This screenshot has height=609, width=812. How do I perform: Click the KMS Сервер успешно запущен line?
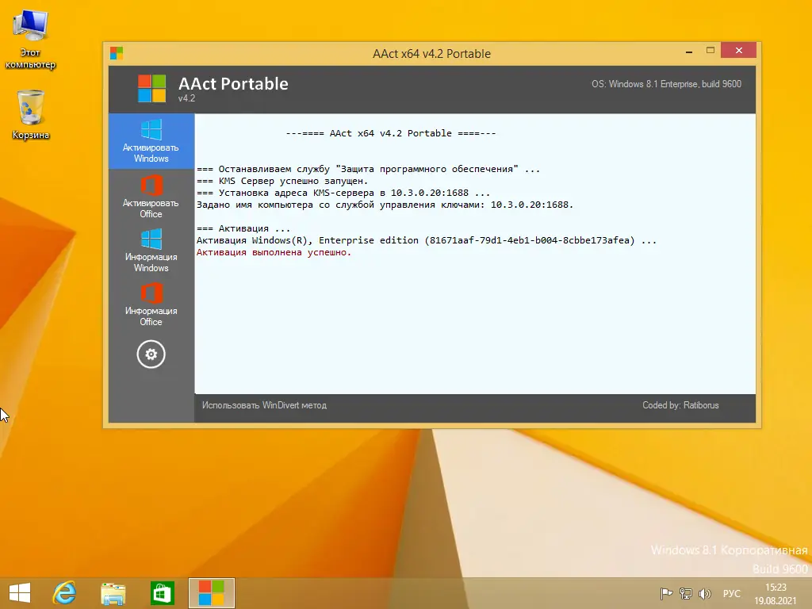282,182
